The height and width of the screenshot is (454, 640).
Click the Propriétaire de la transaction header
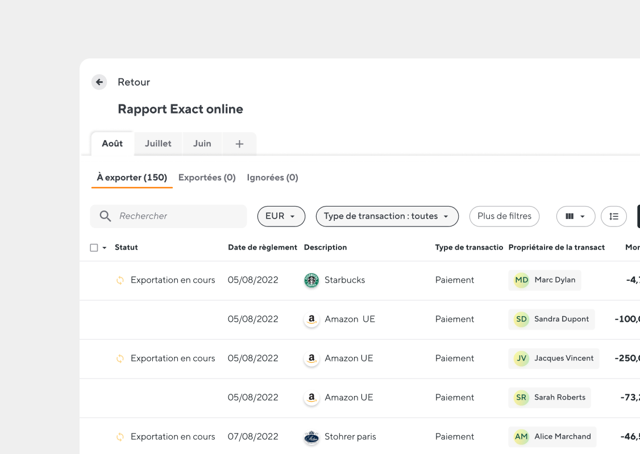[x=557, y=247]
